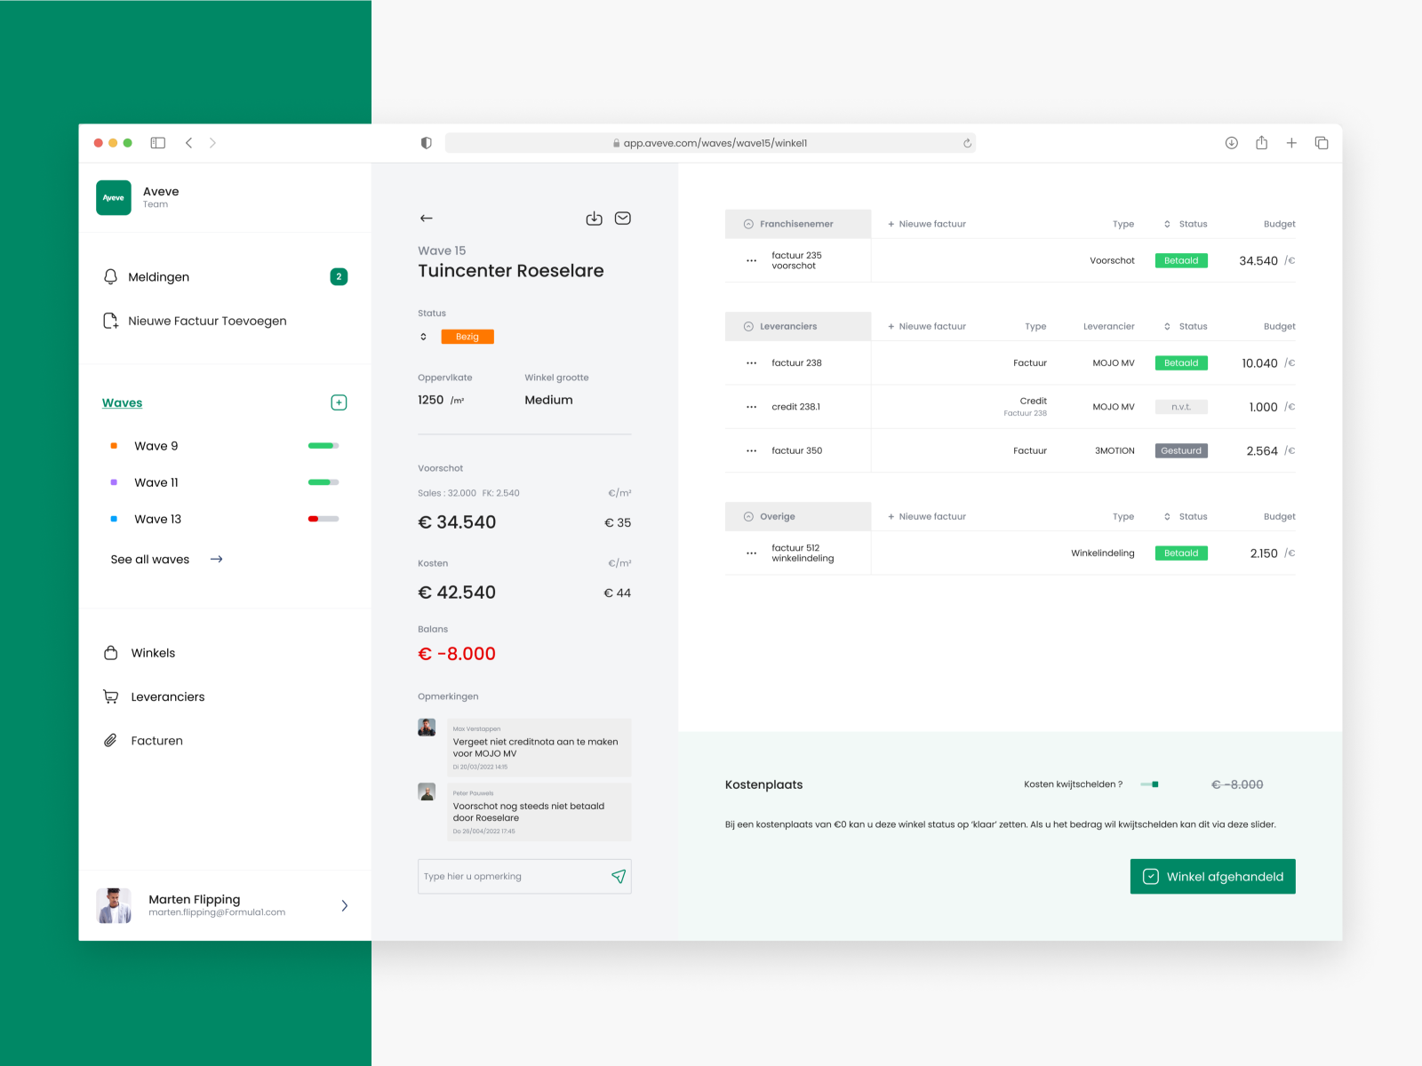This screenshot has height=1066, width=1422.
Task: Click the bell icon next to Meldingen
Action: click(109, 276)
